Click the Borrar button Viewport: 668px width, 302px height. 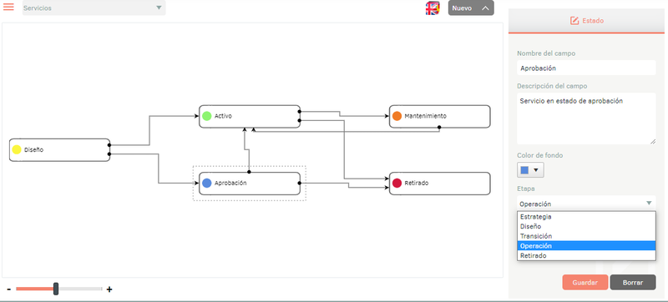coord(633,283)
